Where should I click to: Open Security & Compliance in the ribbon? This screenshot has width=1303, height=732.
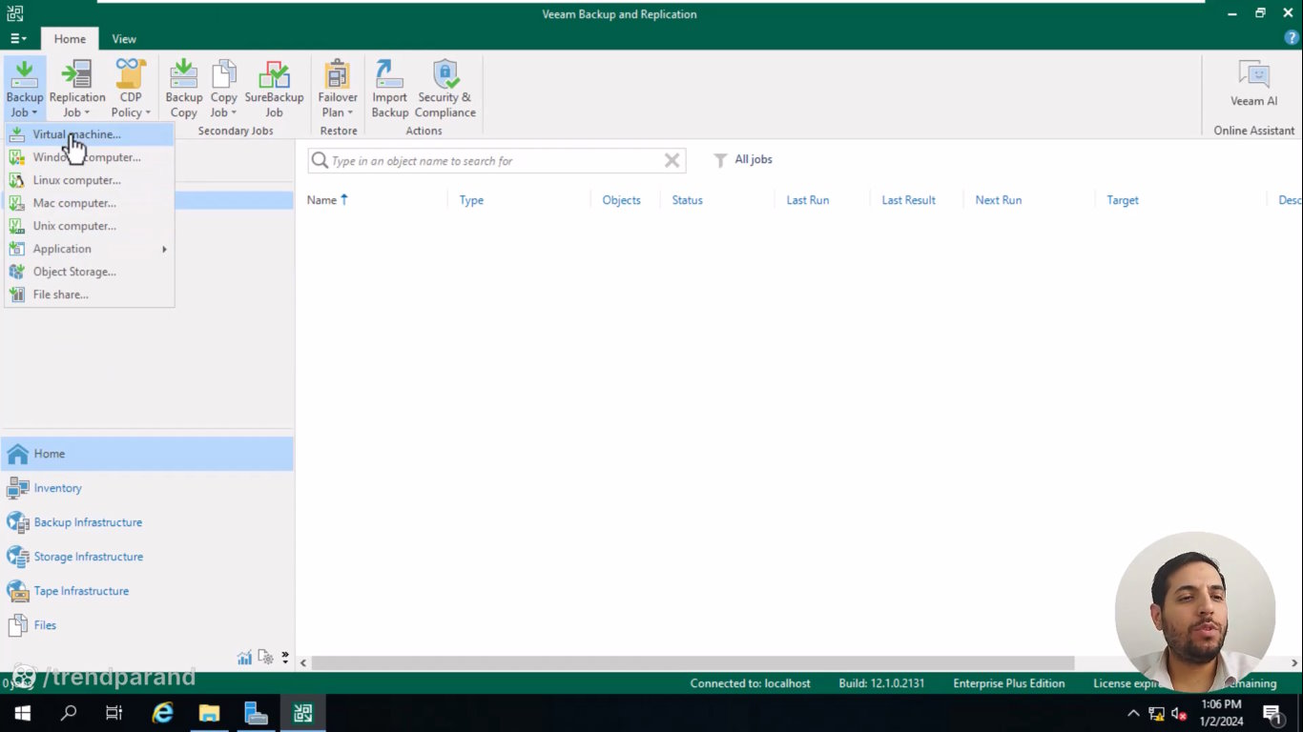tap(445, 89)
